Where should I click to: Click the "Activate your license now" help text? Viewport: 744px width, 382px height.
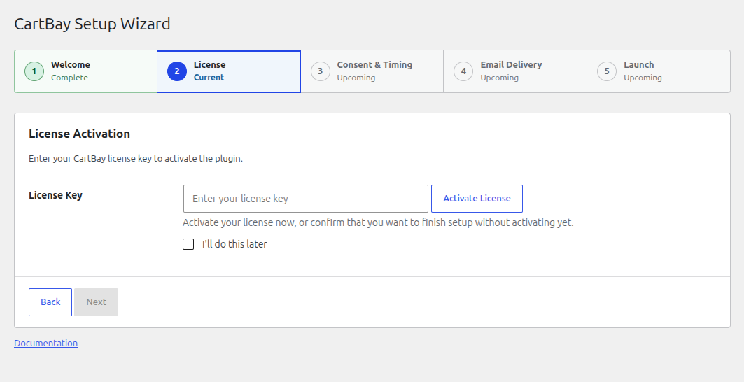pos(378,222)
